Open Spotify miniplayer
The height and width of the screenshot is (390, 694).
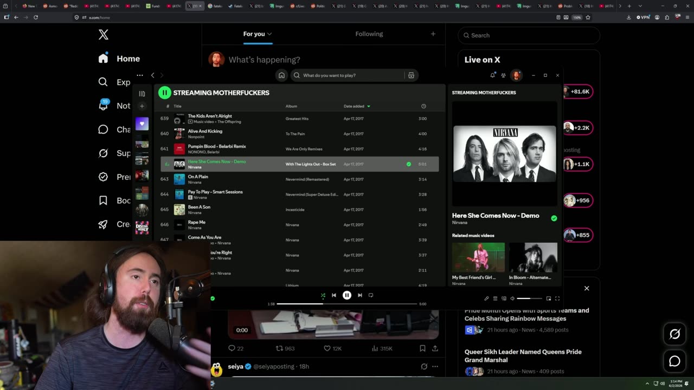point(549,298)
